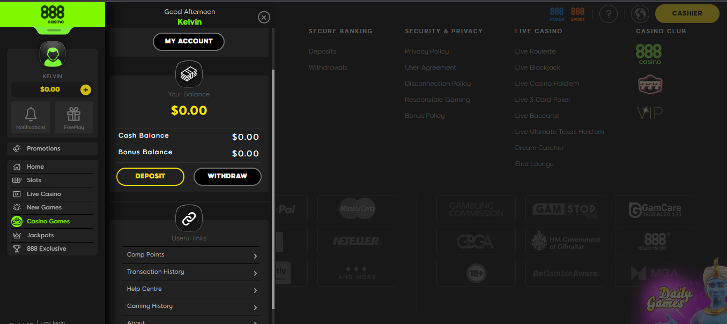Click the 888 casino club logo
The width and height of the screenshot is (727, 324).
649,54
